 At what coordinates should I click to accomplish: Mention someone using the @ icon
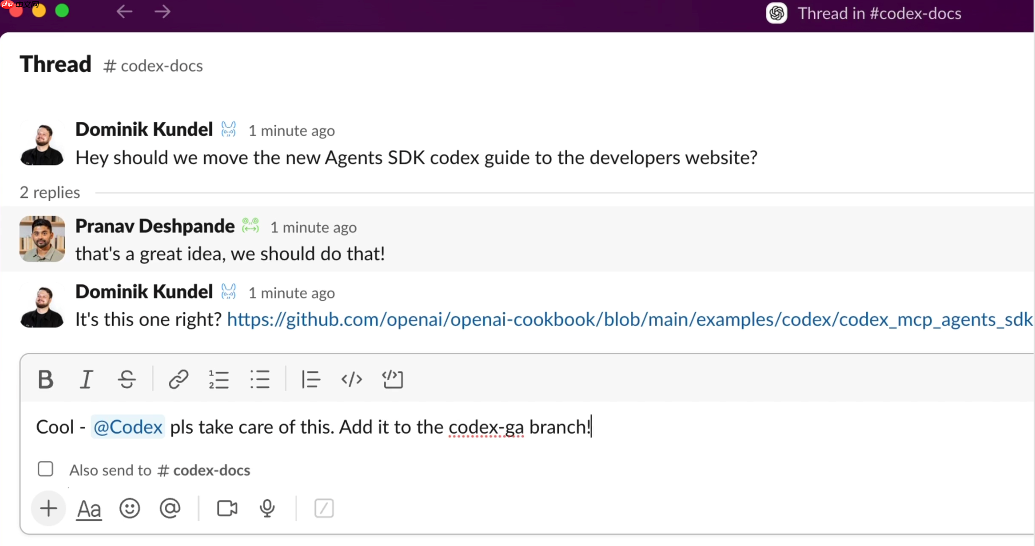(x=170, y=509)
